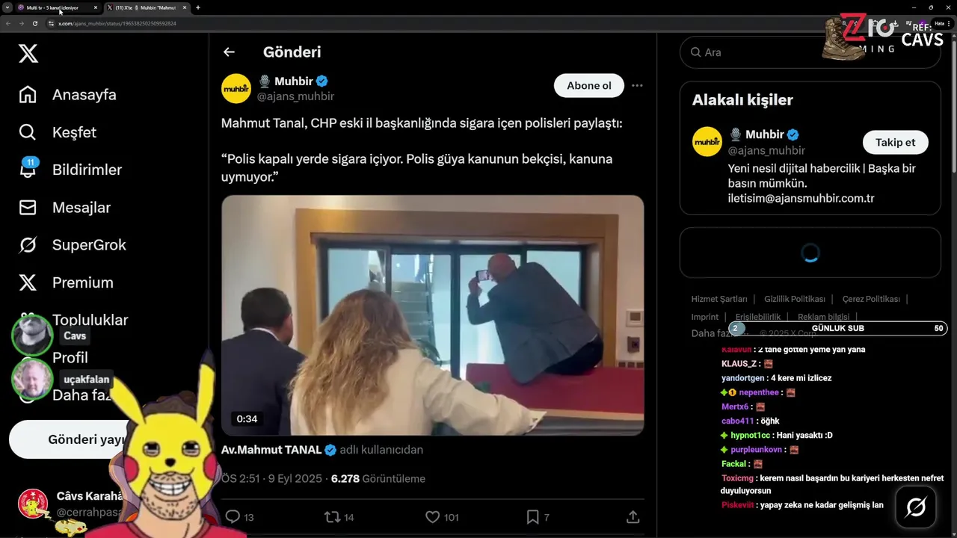Screen dimensions: 957x538
Task: Open Anasayfa home icon
Action: point(28,95)
